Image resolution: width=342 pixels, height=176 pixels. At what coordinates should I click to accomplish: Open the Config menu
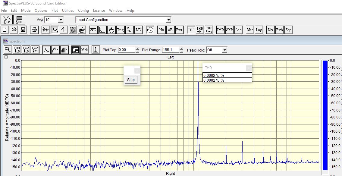click(83, 11)
